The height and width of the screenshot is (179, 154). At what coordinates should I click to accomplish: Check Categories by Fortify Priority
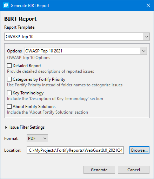point(9,79)
